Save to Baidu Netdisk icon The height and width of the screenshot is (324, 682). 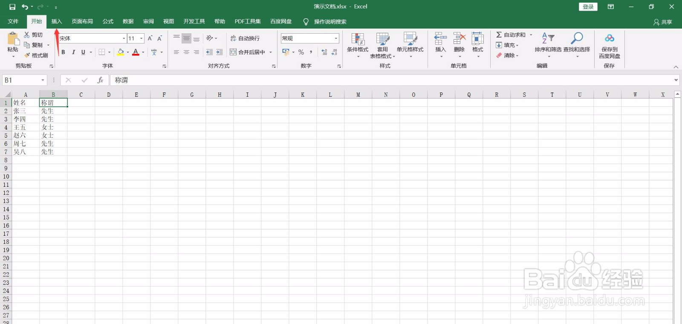(610, 38)
